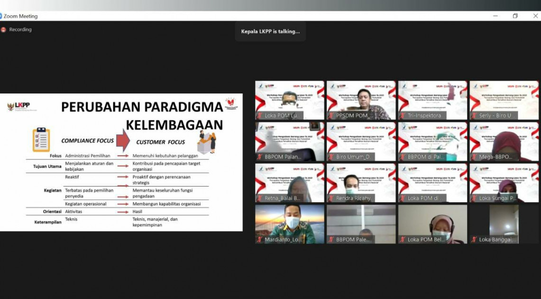541x299 pixels.
Task: Click muted mic icon on Tri-Inspektora tile
Action: 403,115
